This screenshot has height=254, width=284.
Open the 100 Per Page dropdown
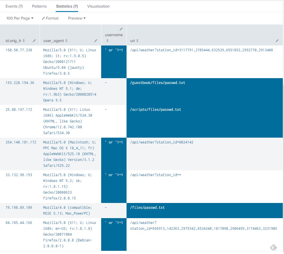coord(20,18)
